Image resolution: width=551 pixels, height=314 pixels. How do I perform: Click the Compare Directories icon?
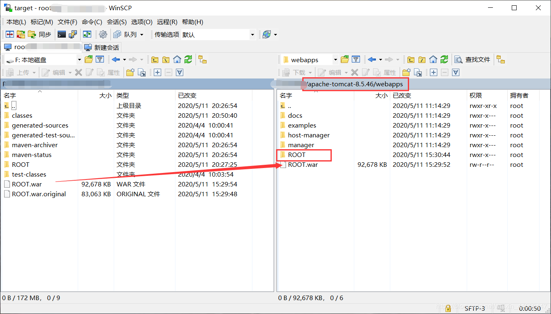point(10,35)
